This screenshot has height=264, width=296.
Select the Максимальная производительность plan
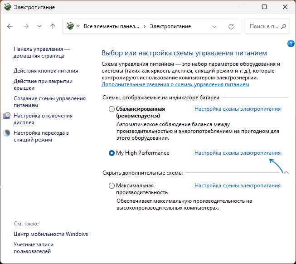[x=112, y=186]
